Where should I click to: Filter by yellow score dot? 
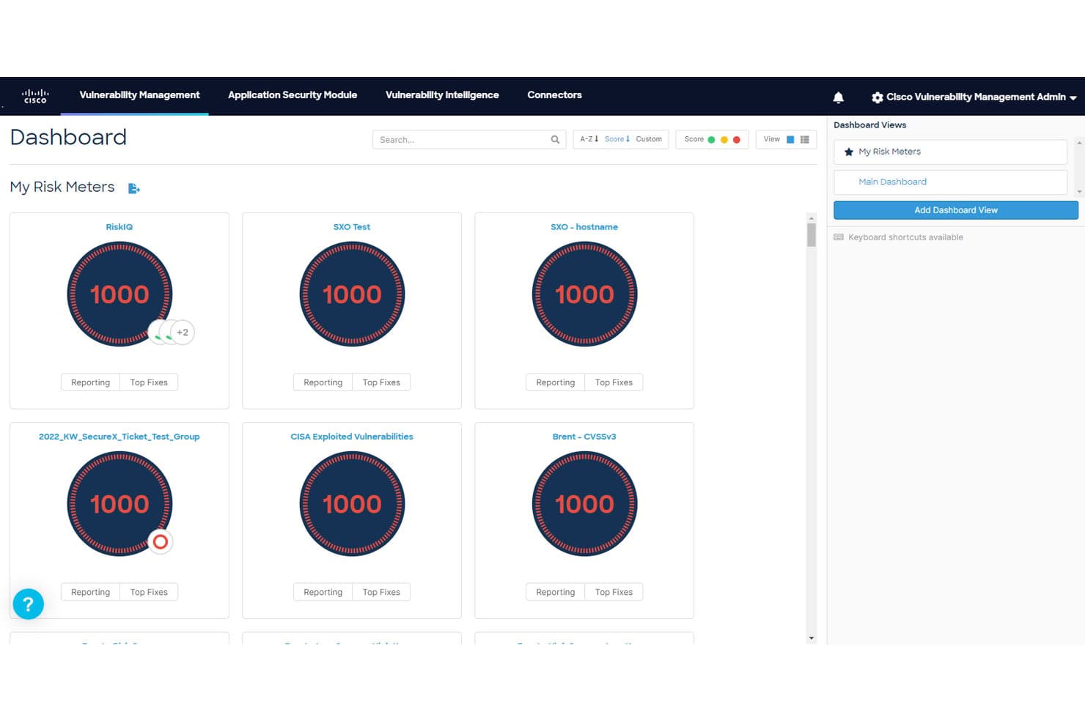[724, 140]
